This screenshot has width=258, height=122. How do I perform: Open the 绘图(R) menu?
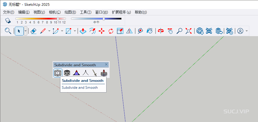[70, 12]
